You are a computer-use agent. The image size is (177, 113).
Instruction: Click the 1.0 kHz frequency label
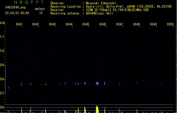click(x=2, y=51)
